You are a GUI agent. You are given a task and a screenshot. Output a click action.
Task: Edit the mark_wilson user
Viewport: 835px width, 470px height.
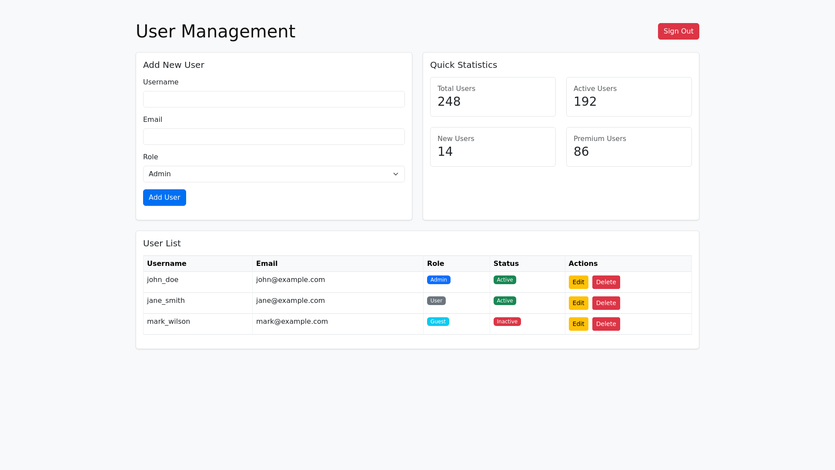pos(578,324)
